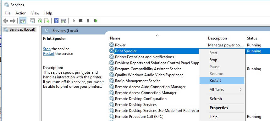Click the Restart Service toolbar icon
This screenshot has height=121, width=270.
pos(95,21)
